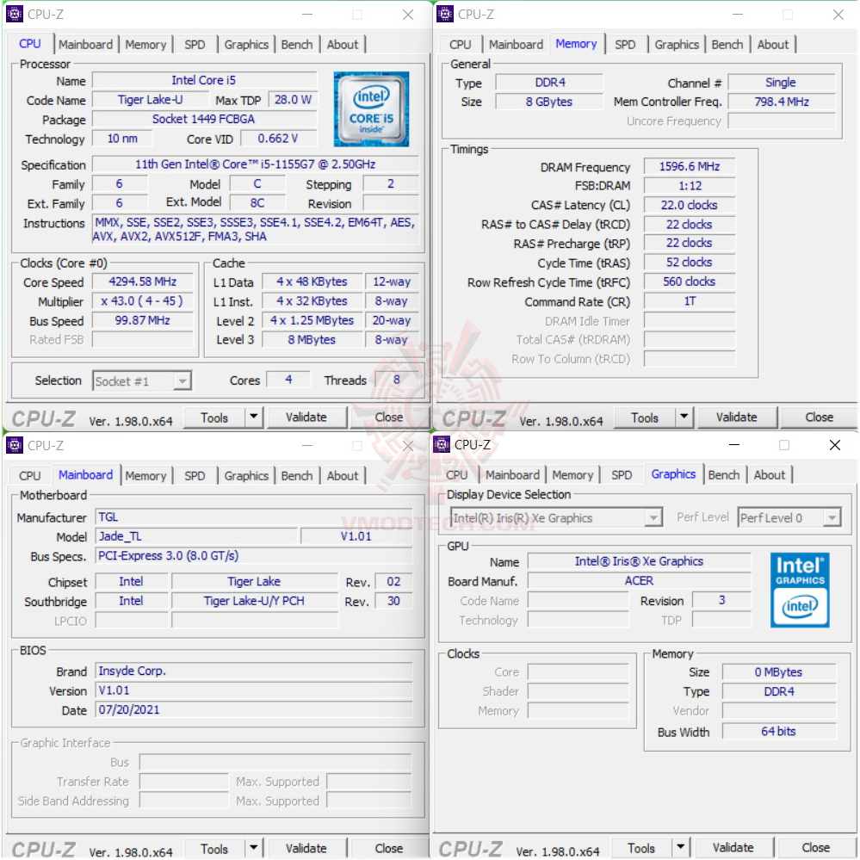Click the Level 3 cache 8 MBytes value
Image resolution: width=860 pixels, height=860 pixels.
(312, 339)
